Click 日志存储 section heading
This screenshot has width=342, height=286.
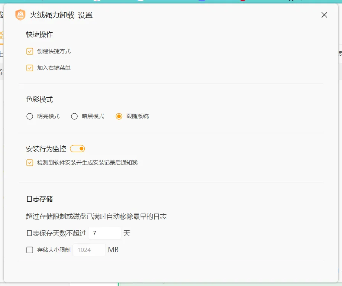pyautogui.click(x=39, y=199)
